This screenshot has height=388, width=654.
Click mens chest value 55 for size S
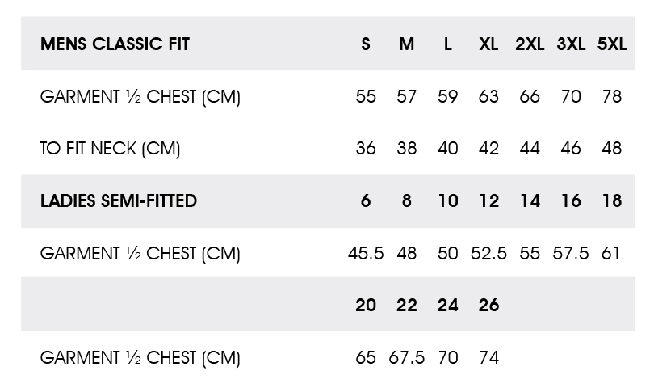click(366, 96)
